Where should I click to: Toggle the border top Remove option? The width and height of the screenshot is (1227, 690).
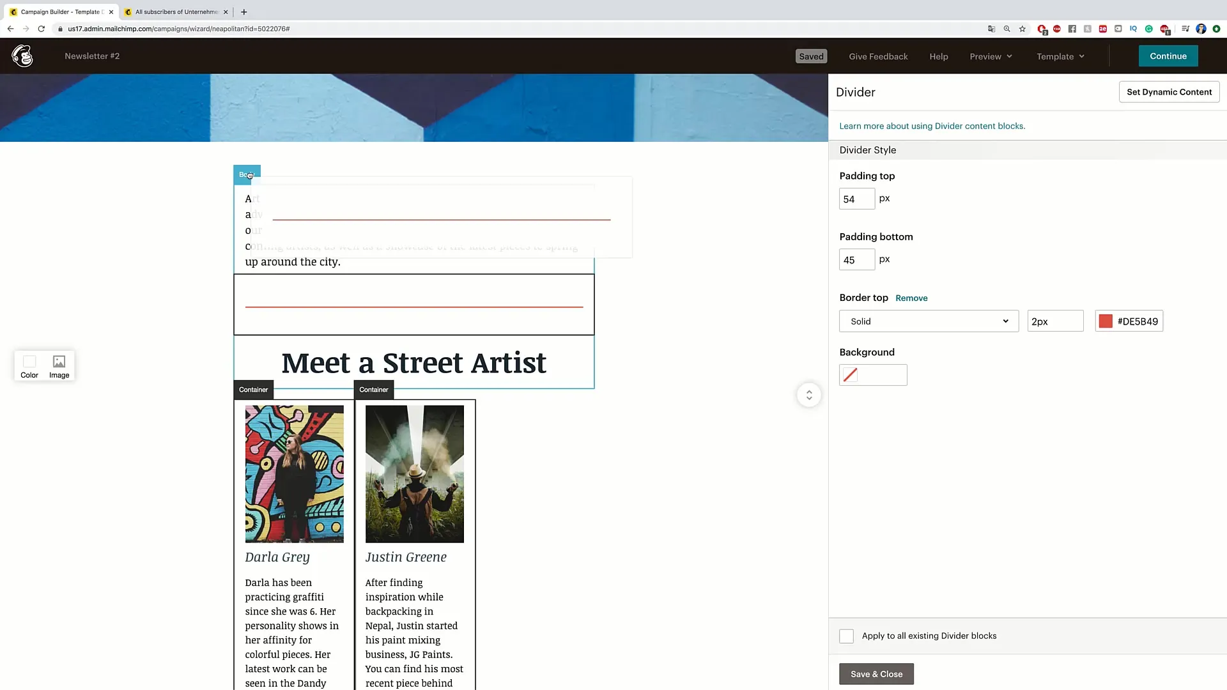912,297
